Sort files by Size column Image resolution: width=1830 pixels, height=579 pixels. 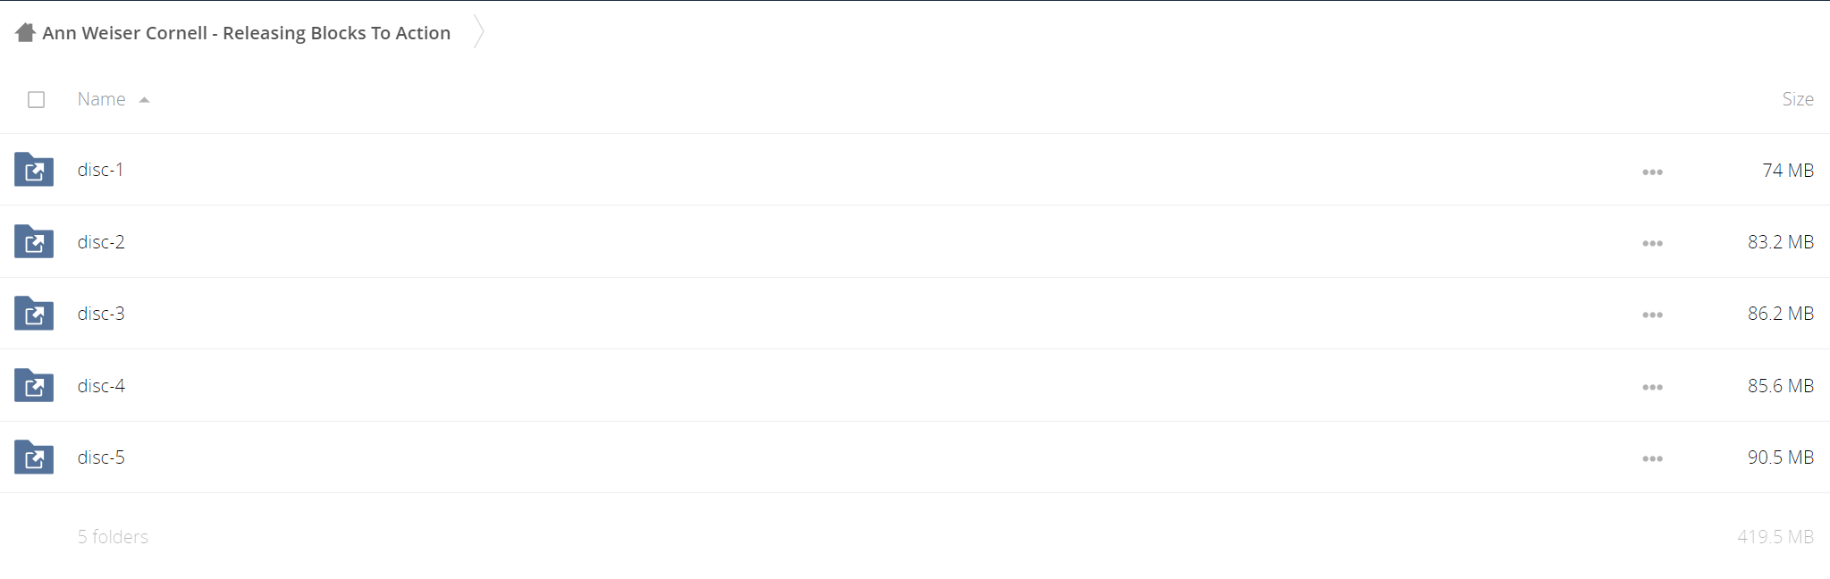pyautogui.click(x=1797, y=99)
